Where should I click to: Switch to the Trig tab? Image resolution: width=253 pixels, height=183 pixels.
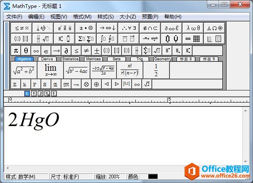(140, 59)
